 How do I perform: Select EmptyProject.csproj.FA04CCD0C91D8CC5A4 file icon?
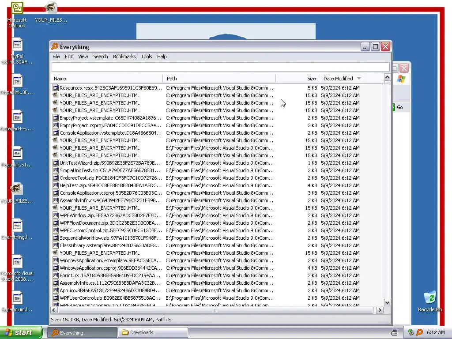pyautogui.click(x=55, y=125)
